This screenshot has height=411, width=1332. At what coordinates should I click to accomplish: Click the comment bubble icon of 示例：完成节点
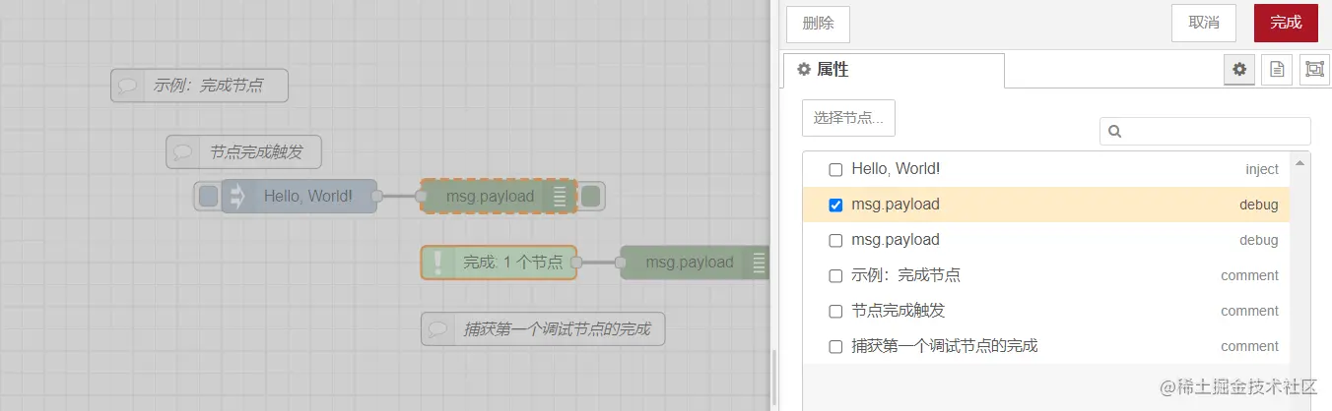(x=128, y=86)
